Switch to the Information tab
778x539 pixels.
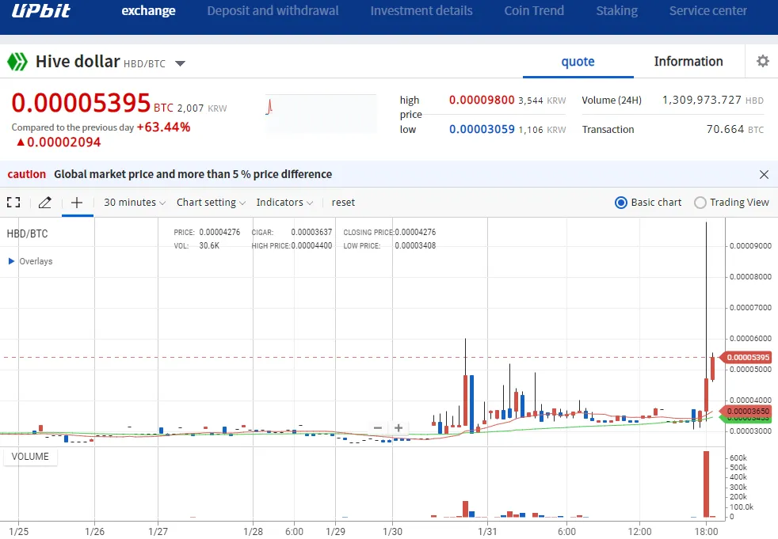pos(688,62)
